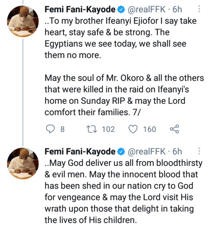The width and height of the screenshot is (211, 228).
Task: Click verified badge on the second tweet
Action: coord(121,152)
